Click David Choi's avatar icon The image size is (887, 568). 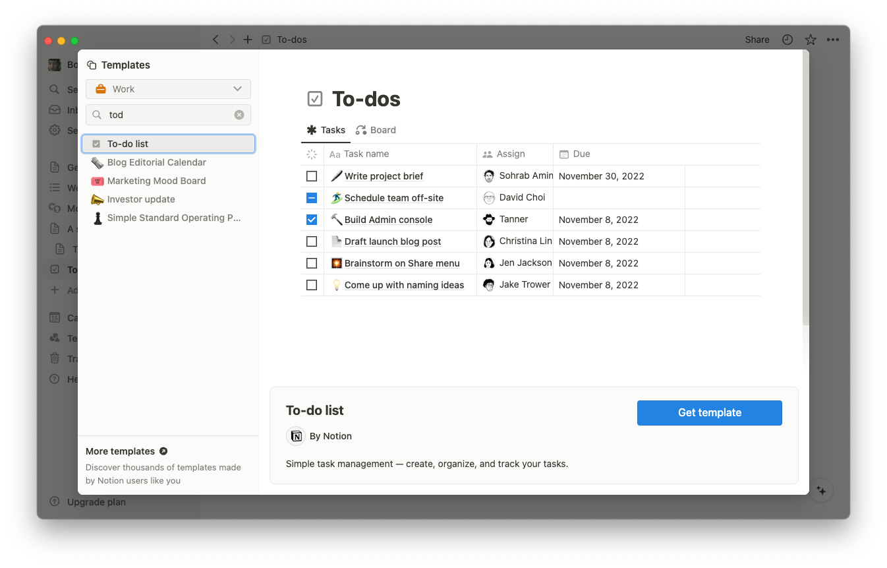pyautogui.click(x=489, y=198)
